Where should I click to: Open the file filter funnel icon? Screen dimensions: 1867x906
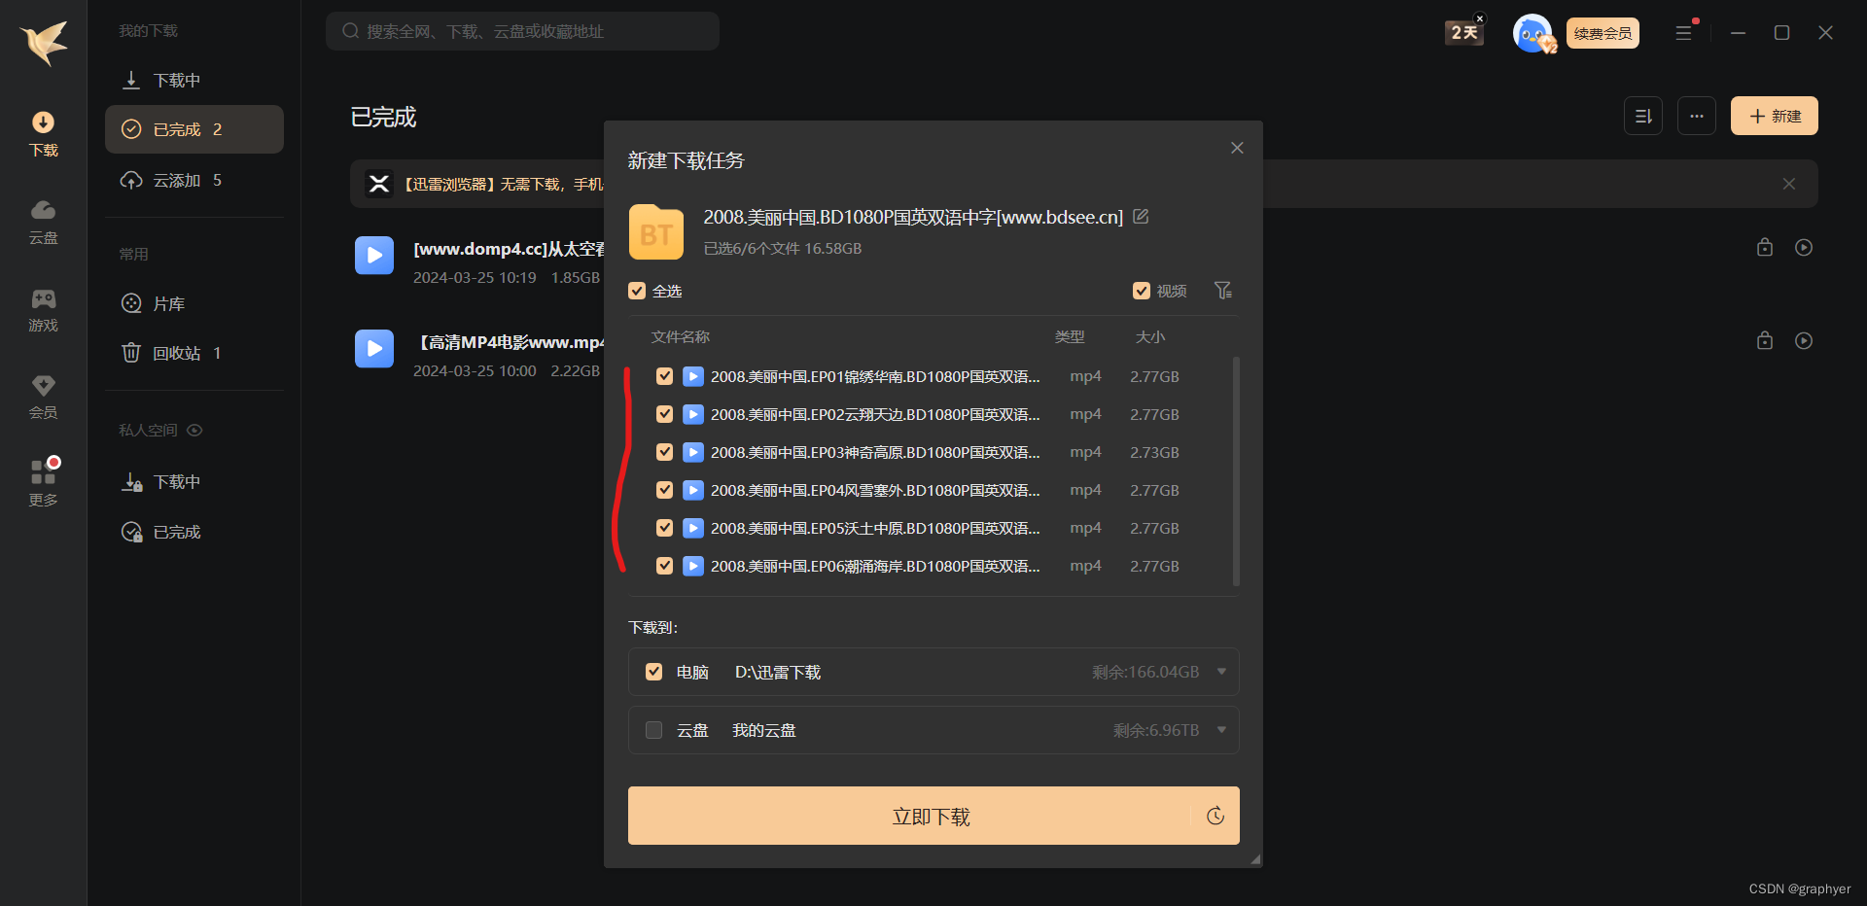point(1223,291)
